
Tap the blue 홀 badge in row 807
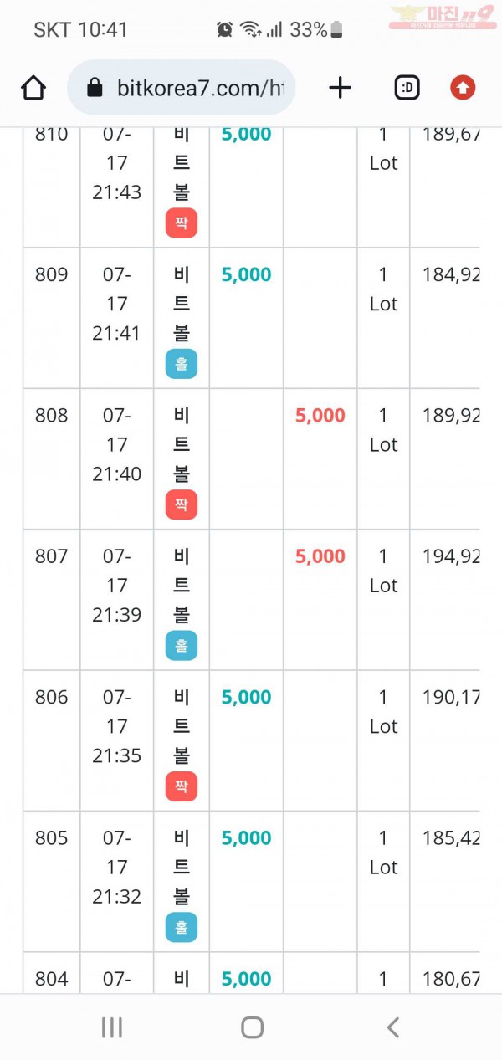coord(182,645)
